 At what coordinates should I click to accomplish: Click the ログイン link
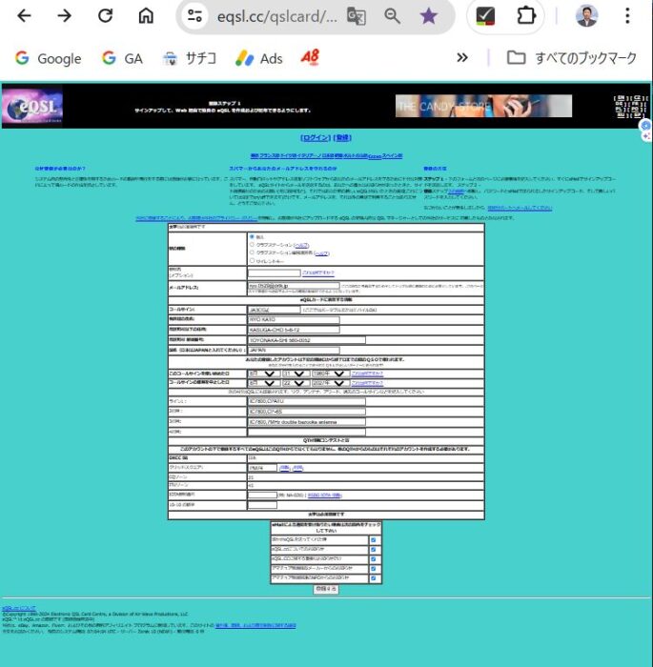313,137
